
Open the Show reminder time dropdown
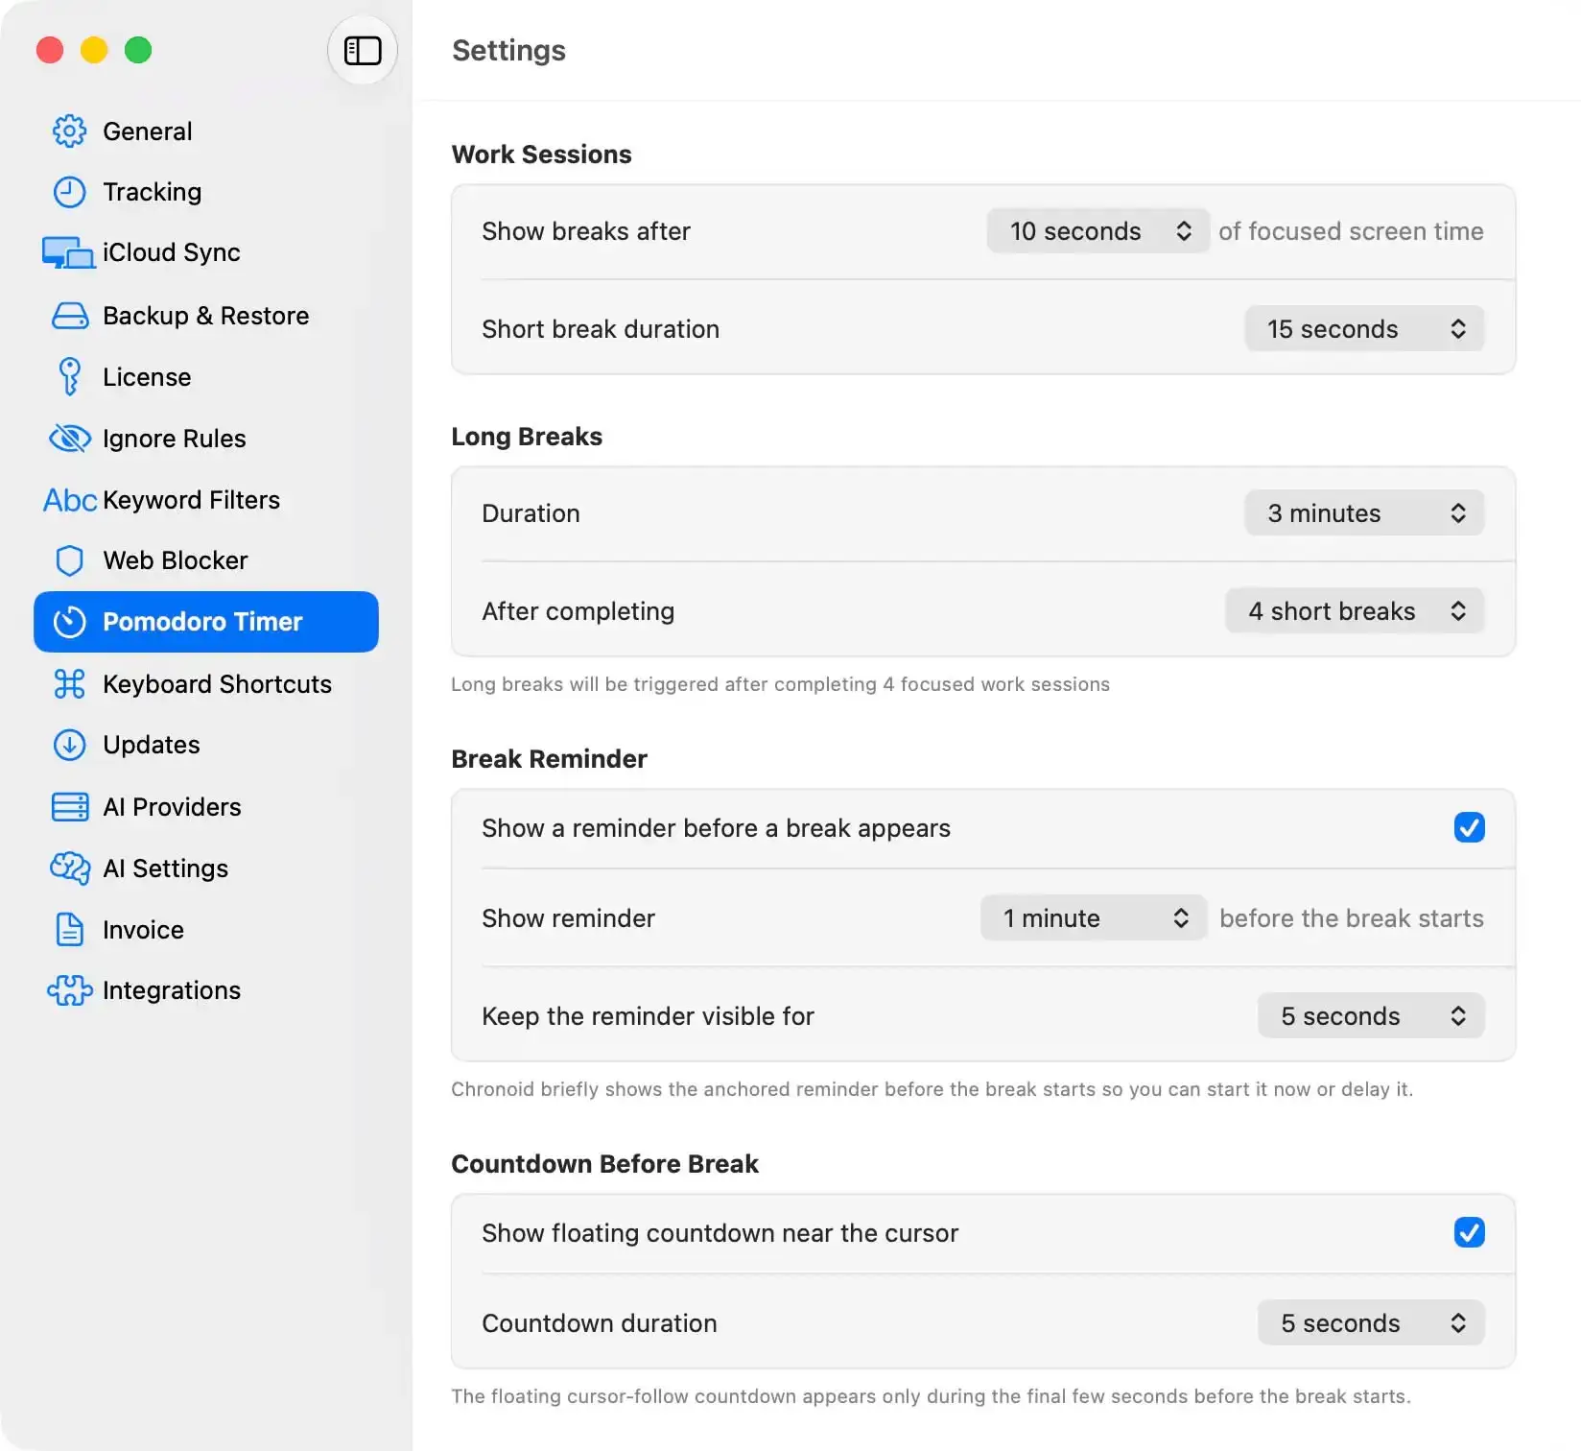coord(1093,918)
